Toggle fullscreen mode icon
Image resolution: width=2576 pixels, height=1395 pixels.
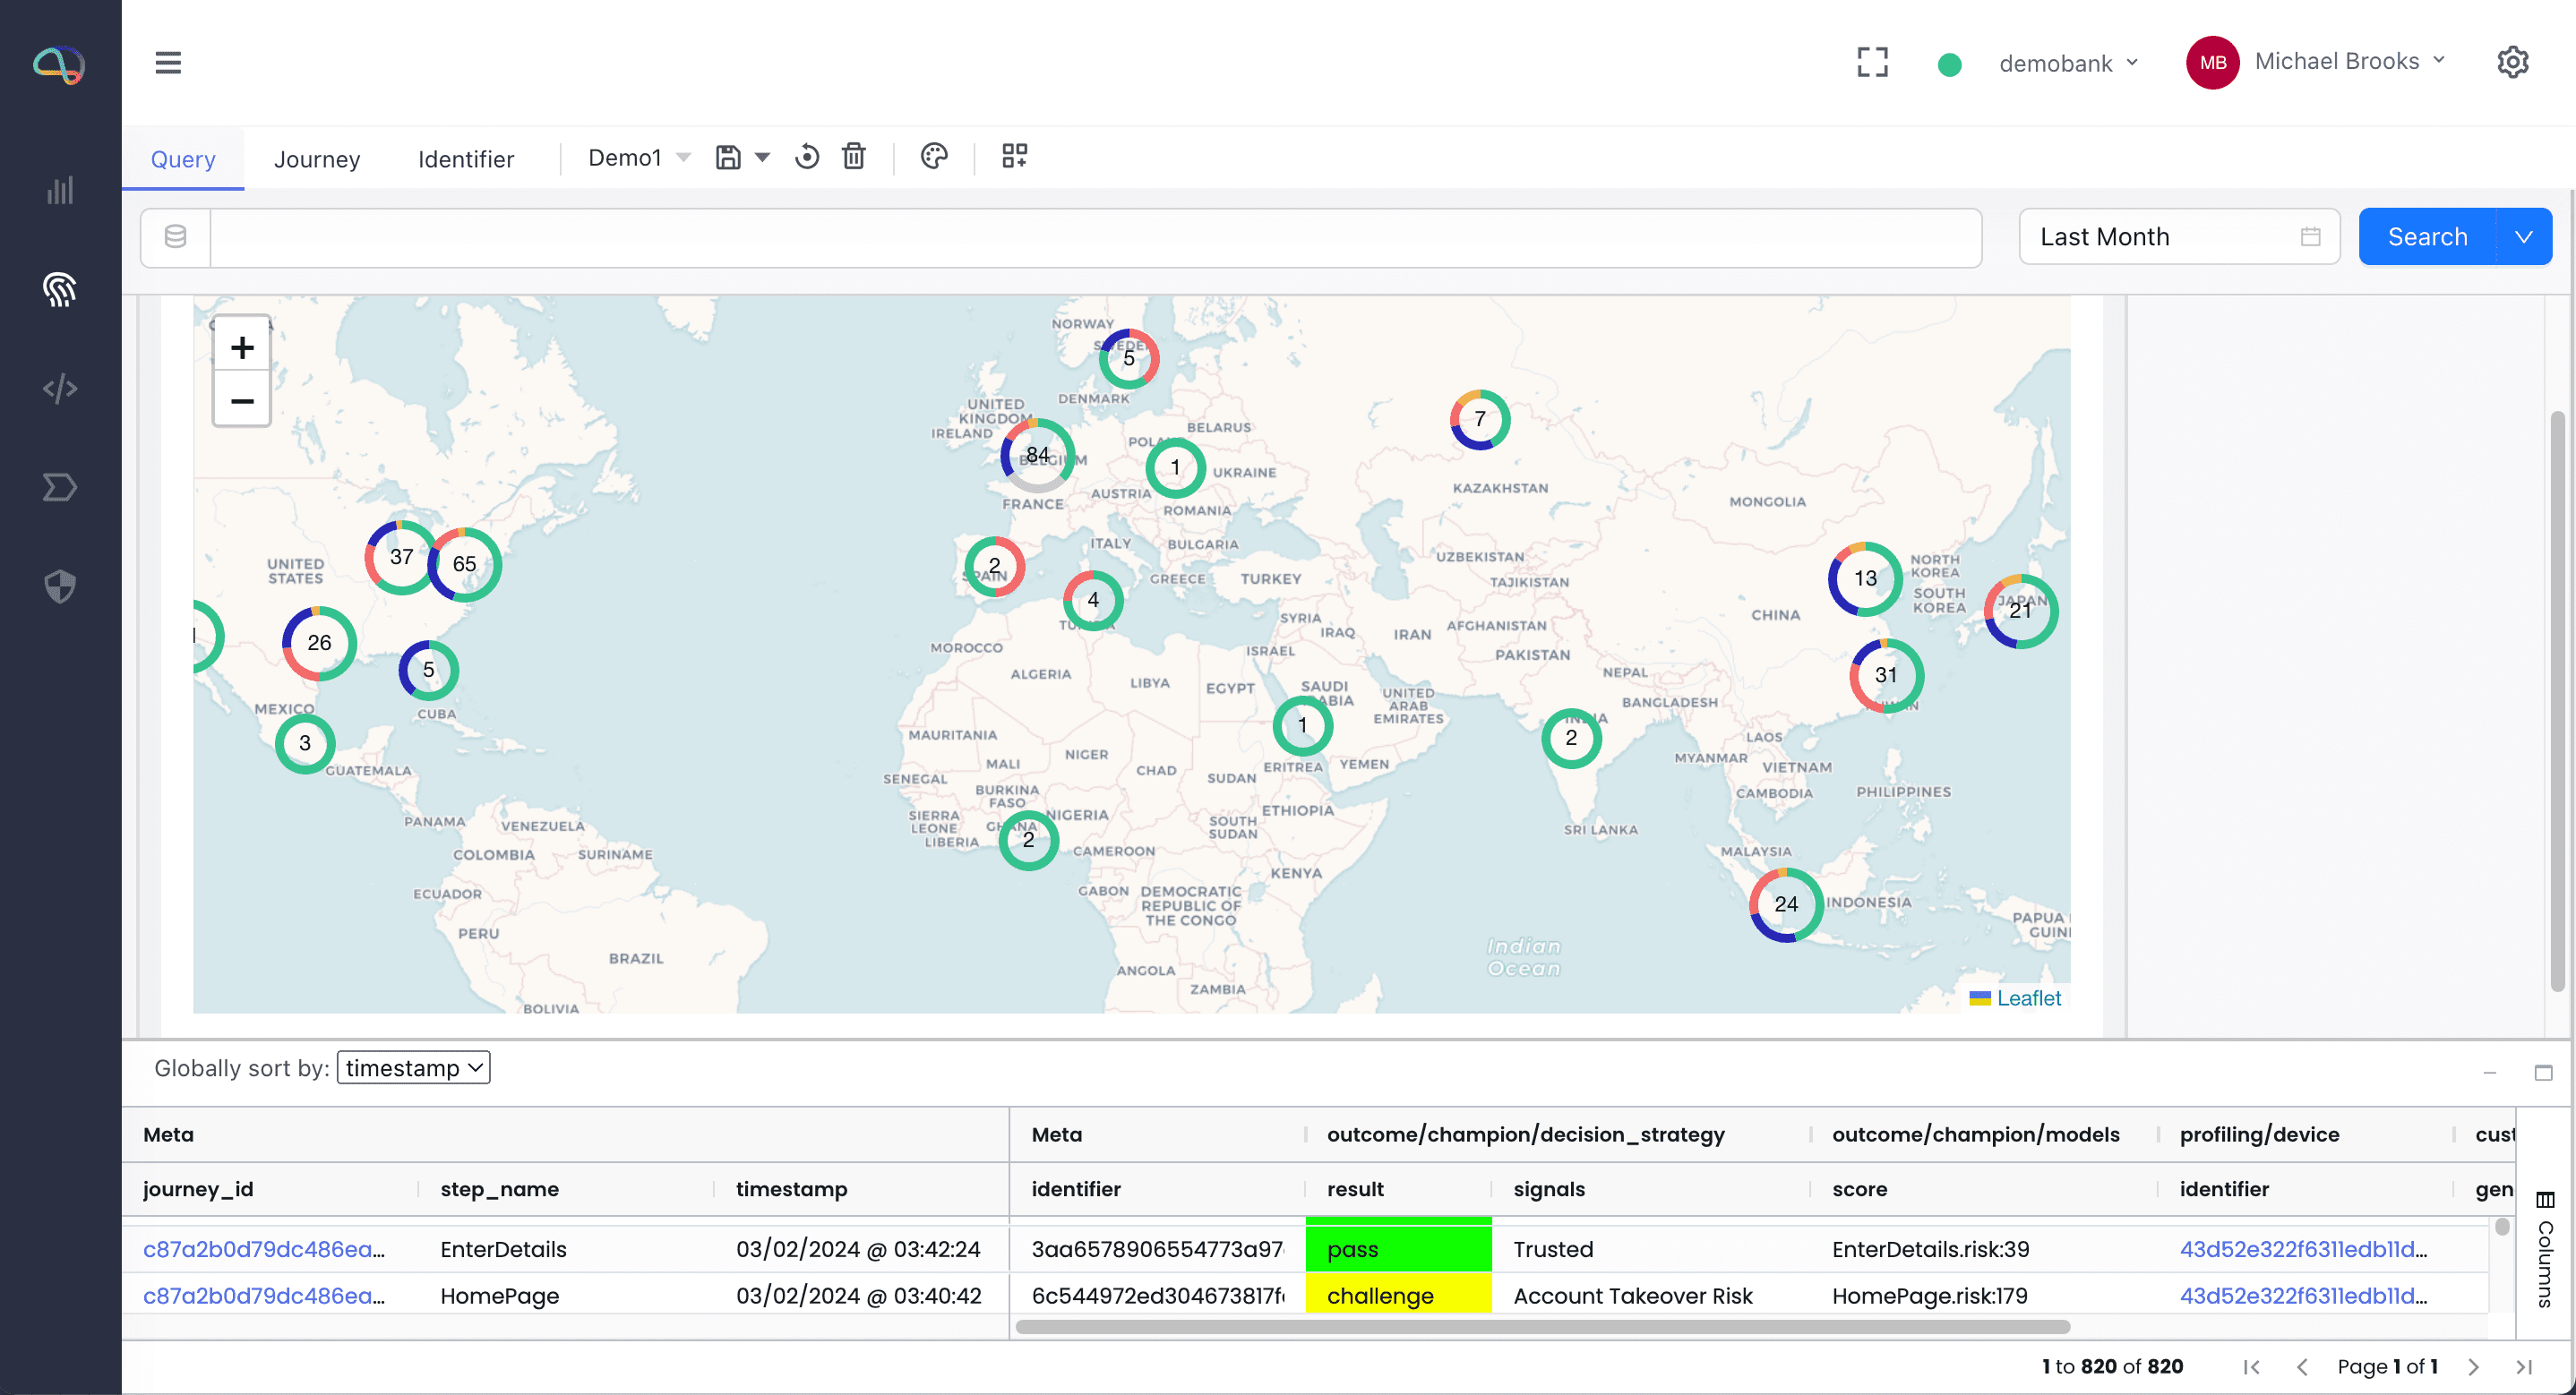[x=1872, y=62]
